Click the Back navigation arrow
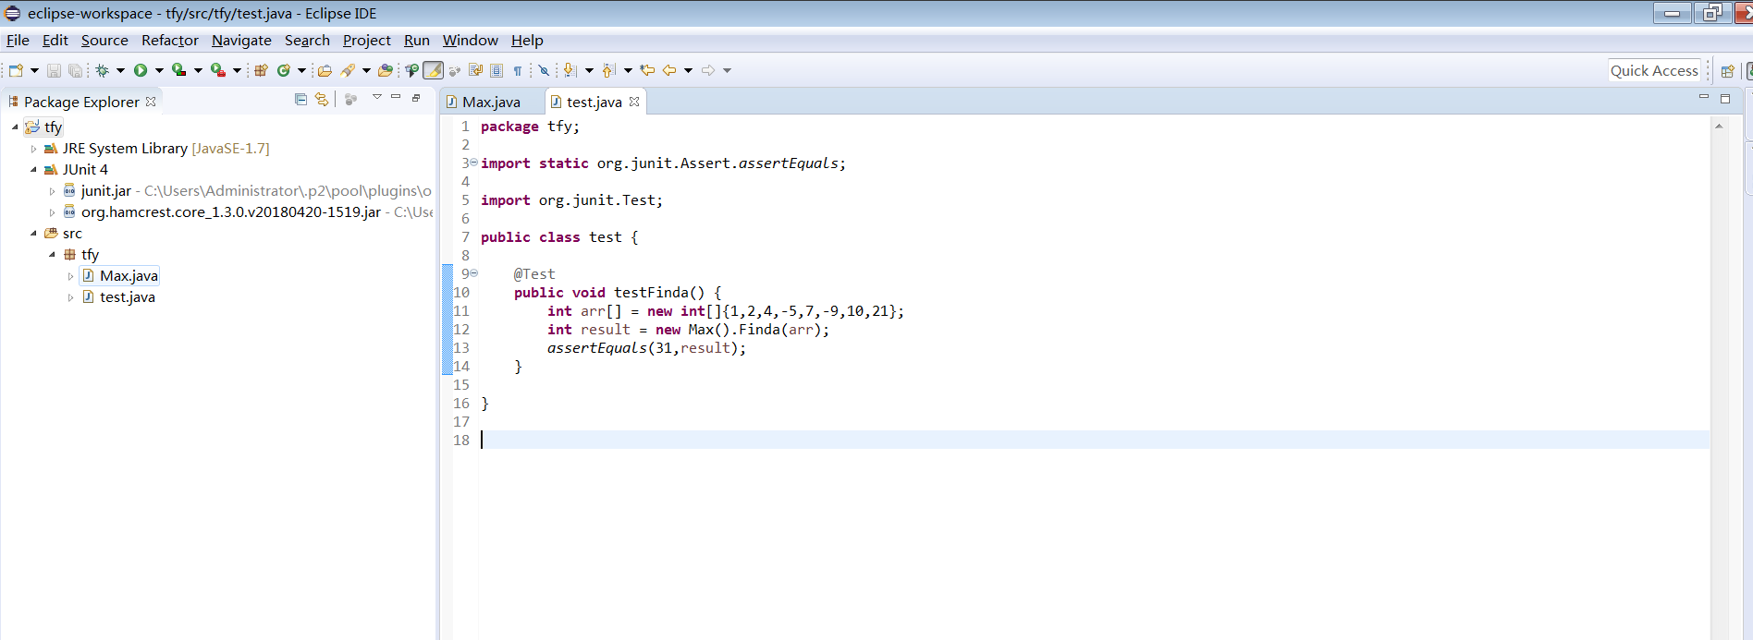 [669, 70]
